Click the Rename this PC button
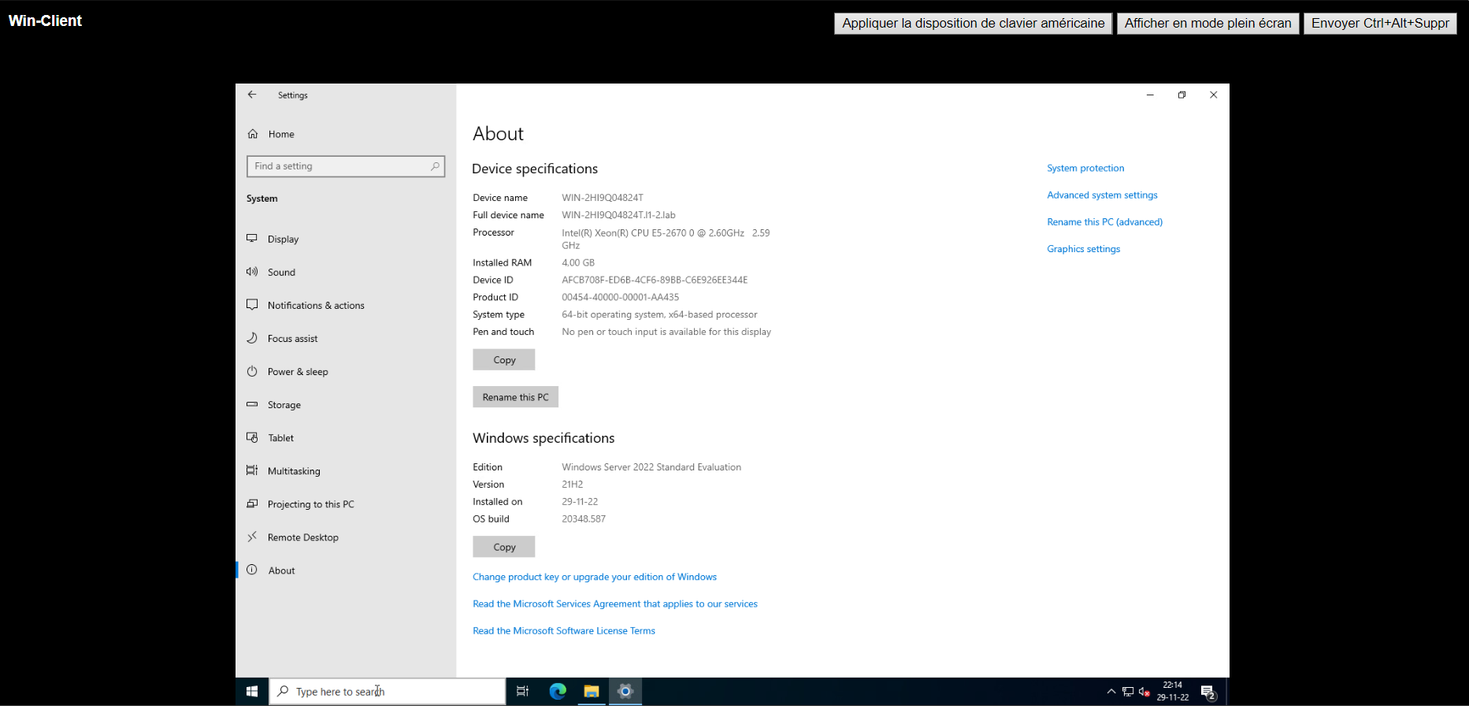Viewport: 1469px width, 706px height. [515, 397]
